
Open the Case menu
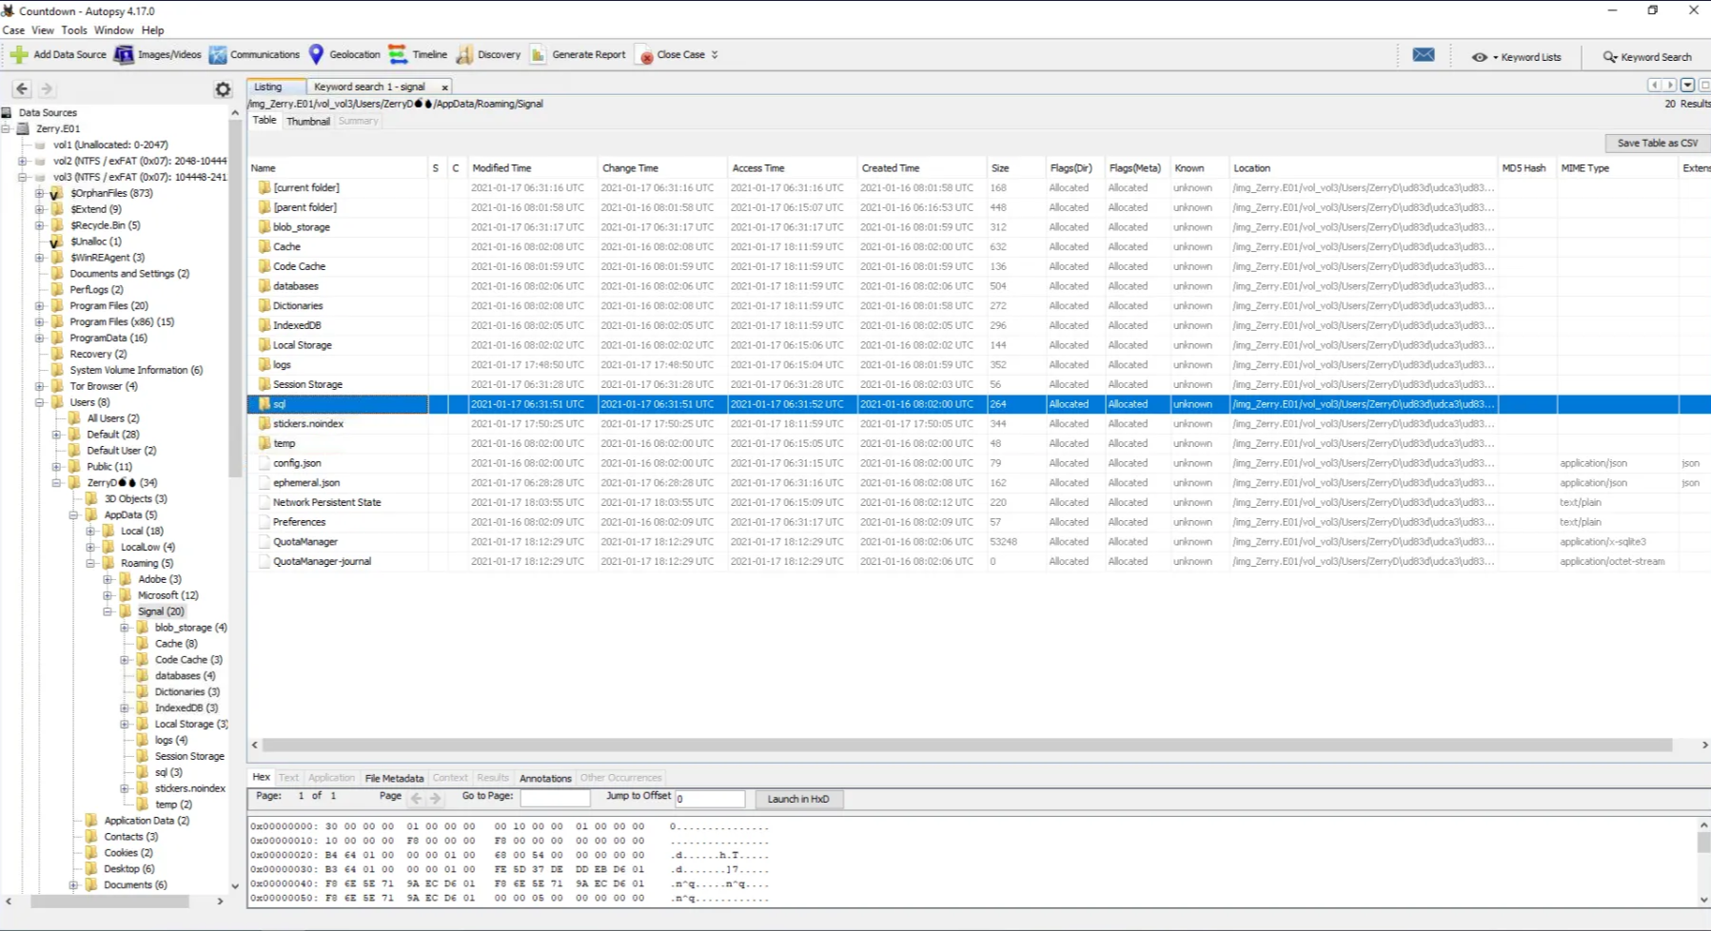point(13,30)
